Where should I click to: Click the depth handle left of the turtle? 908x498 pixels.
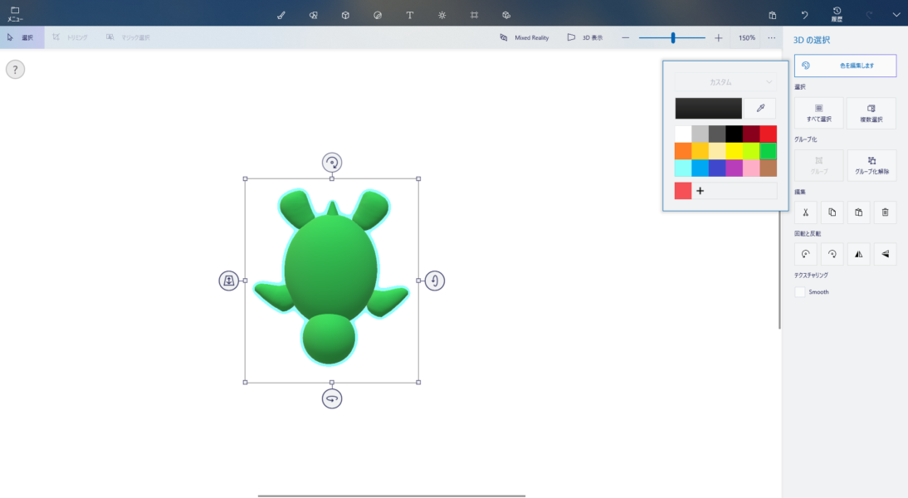coord(229,281)
